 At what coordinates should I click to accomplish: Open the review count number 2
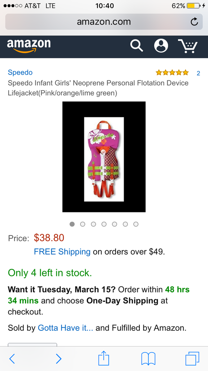point(198,73)
